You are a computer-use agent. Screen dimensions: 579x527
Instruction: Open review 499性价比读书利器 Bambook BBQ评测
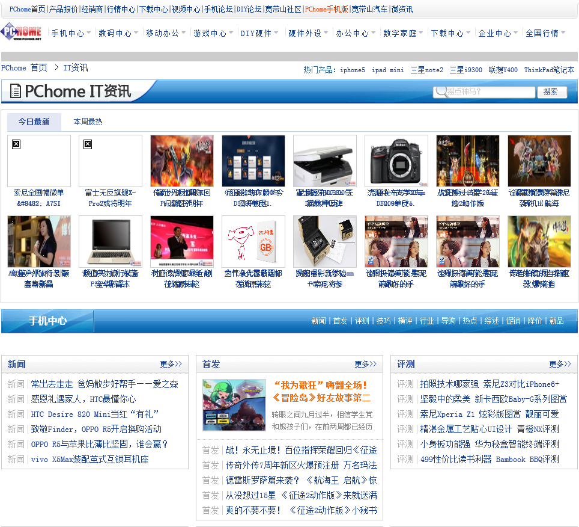490,460
